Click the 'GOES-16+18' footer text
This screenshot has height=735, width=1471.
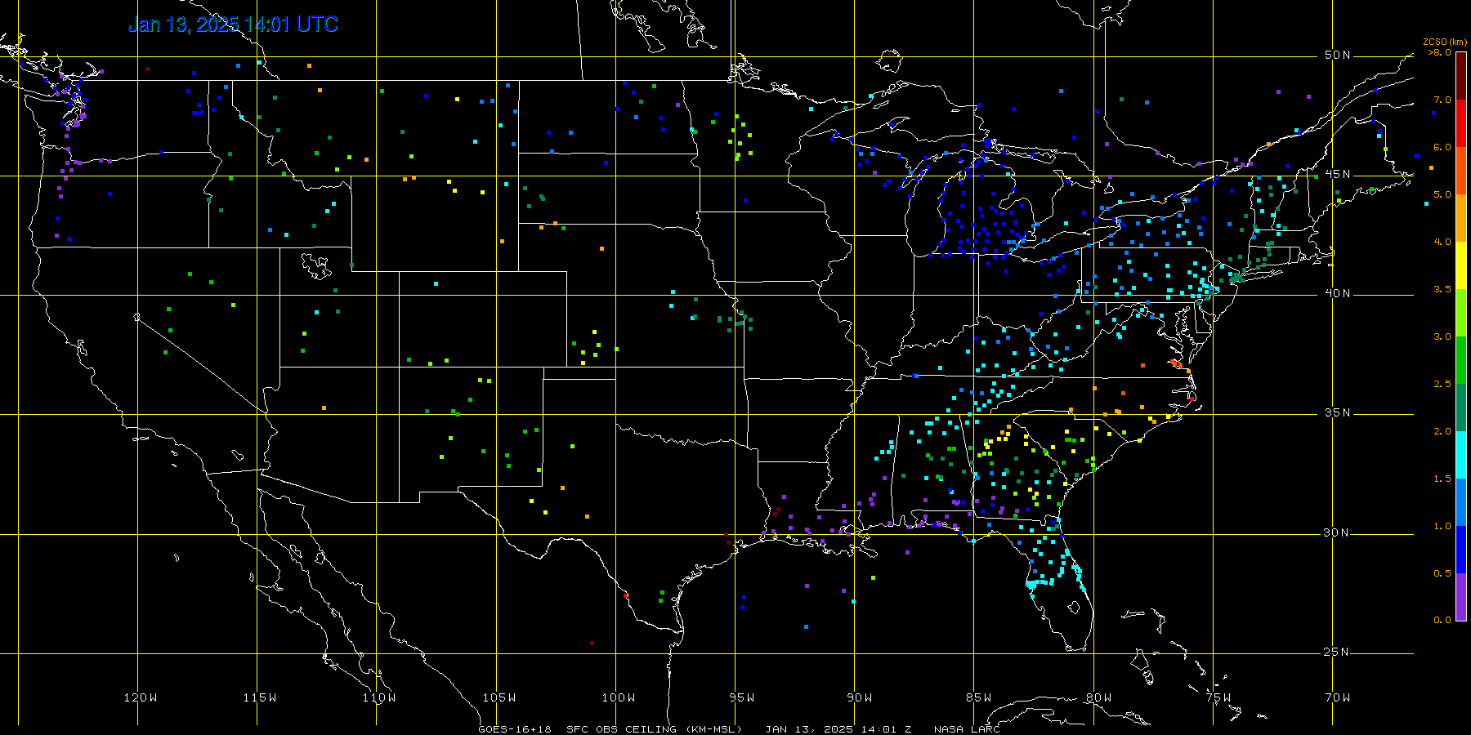coord(515,728)
